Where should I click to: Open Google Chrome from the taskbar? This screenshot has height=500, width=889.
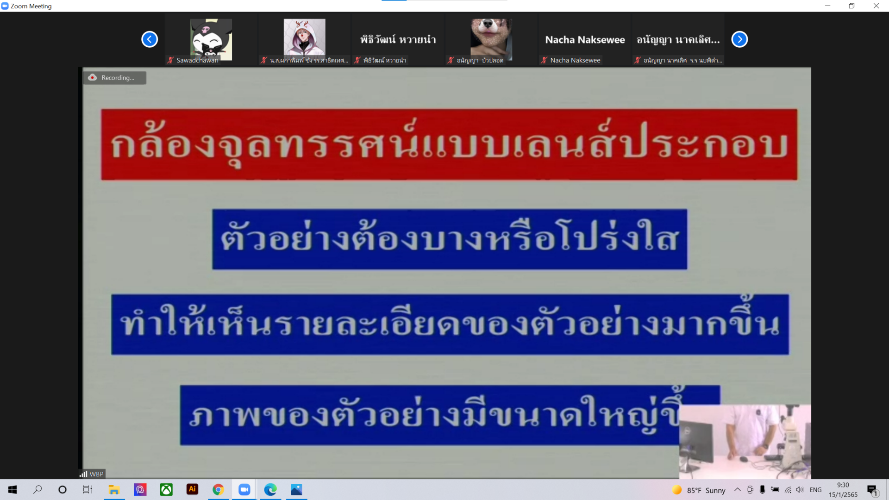[x=218, y=489]
